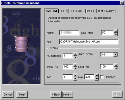
Task: Decrease Max extents with down arrow
Action: click(x=97, y=79)
